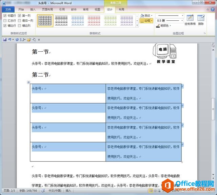Click the Word application icon in title bar

[x=4, y=3]
